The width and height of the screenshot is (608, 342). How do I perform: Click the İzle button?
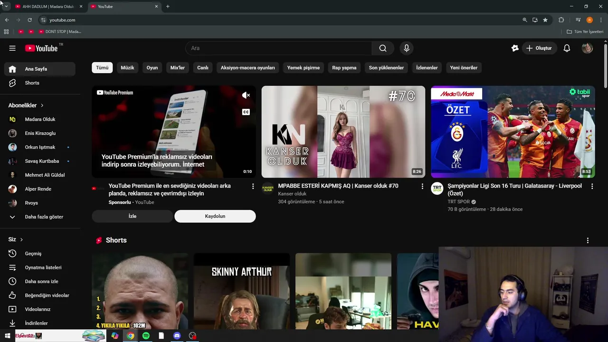[x=133, y=216]
